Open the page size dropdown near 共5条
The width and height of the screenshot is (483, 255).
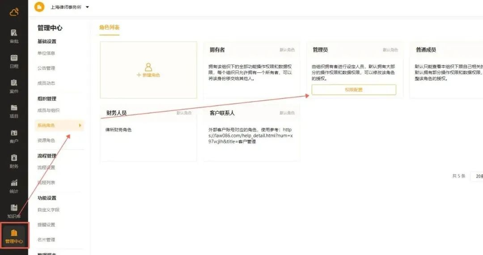pos(478,176)
